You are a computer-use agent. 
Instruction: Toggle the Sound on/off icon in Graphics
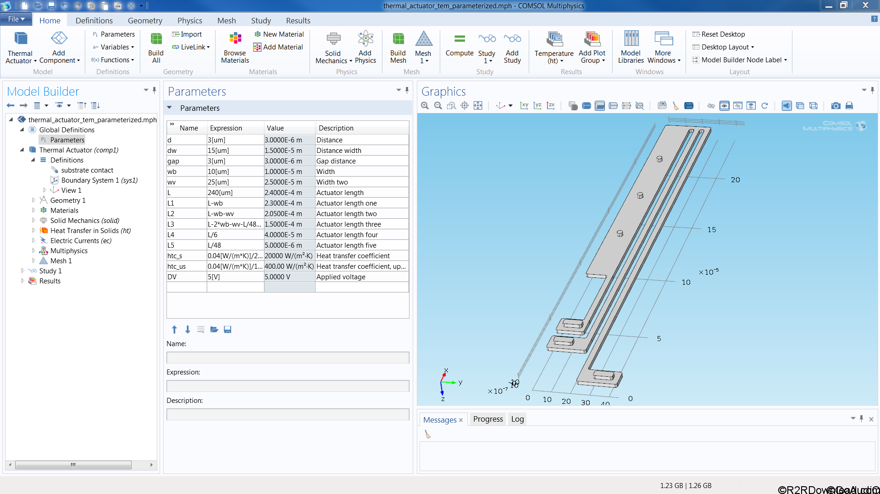[x=787, y=105]
